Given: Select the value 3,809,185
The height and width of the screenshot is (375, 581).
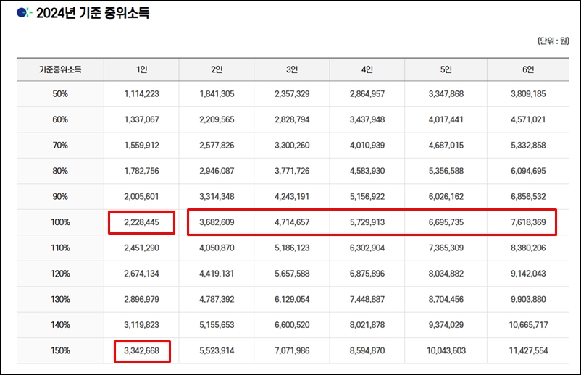Looking at the screenshot, I should tap(528, 94).
